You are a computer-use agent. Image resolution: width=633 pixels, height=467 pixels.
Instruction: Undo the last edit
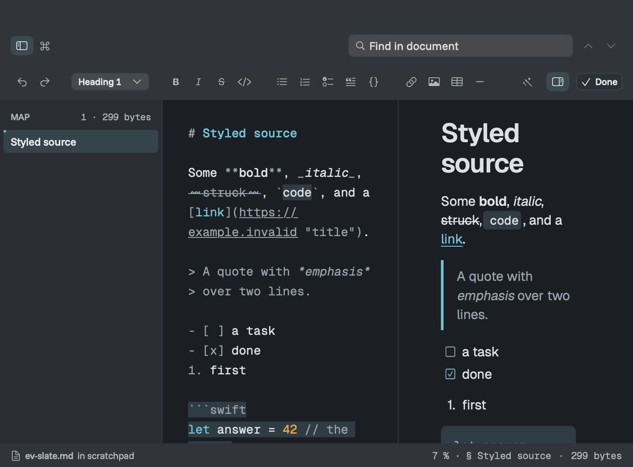pos(22,82)
